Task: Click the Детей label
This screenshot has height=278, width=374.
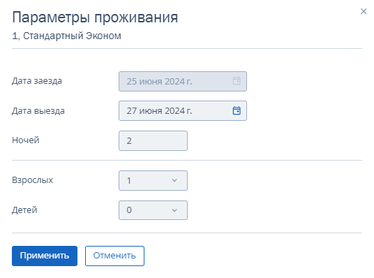Action: point(24,210)
